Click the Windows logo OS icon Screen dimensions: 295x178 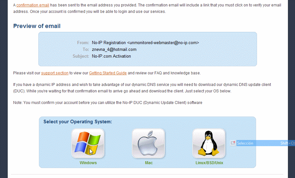[88, 143]
